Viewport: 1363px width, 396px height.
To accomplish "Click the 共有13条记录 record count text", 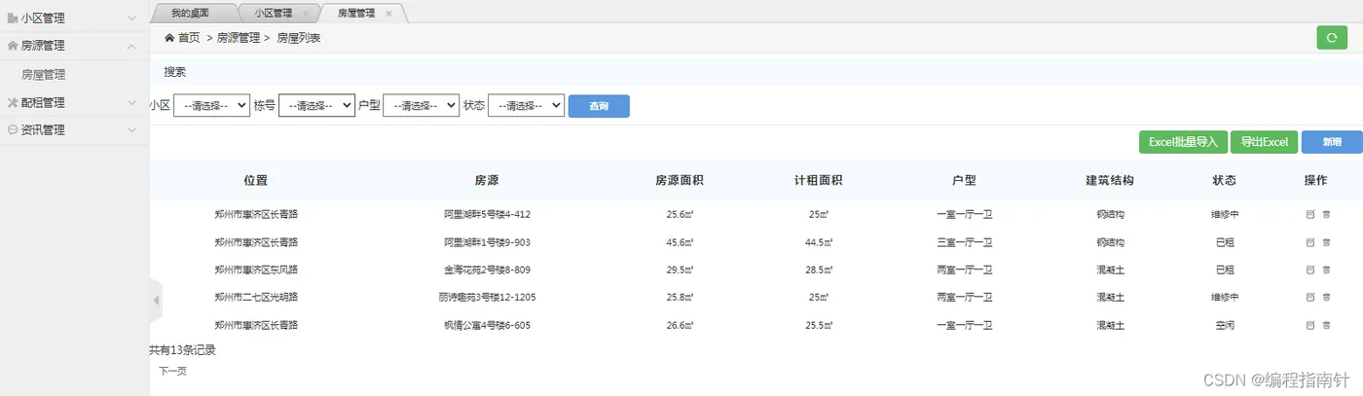I will tap(182, 350).
